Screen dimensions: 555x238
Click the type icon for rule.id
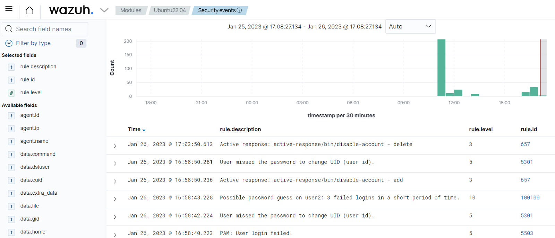point(11,80)
